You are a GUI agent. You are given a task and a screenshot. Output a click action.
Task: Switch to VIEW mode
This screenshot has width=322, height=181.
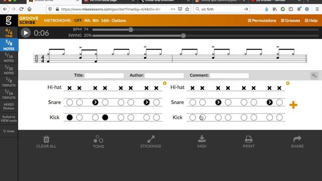click(9, 119)
